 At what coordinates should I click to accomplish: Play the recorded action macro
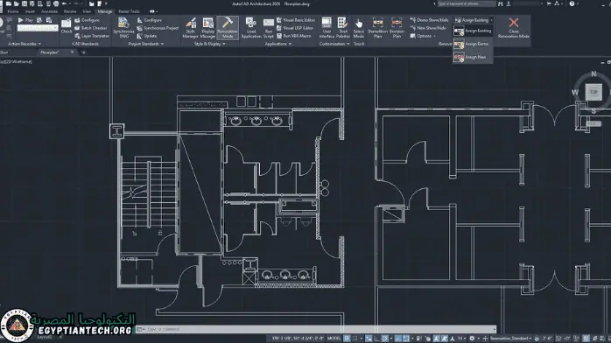[25, 20]
